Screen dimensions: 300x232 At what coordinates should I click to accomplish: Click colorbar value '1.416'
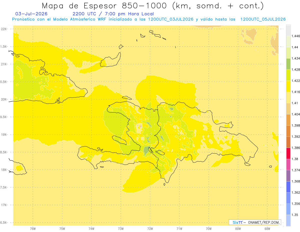pyautogui.click(x=296, y=92)
